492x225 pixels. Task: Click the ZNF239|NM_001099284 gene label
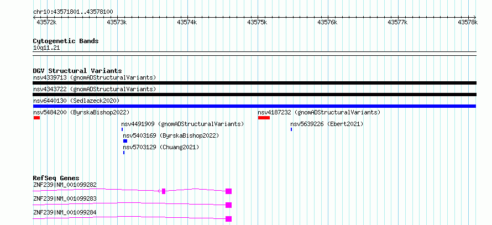click(65, 212)
